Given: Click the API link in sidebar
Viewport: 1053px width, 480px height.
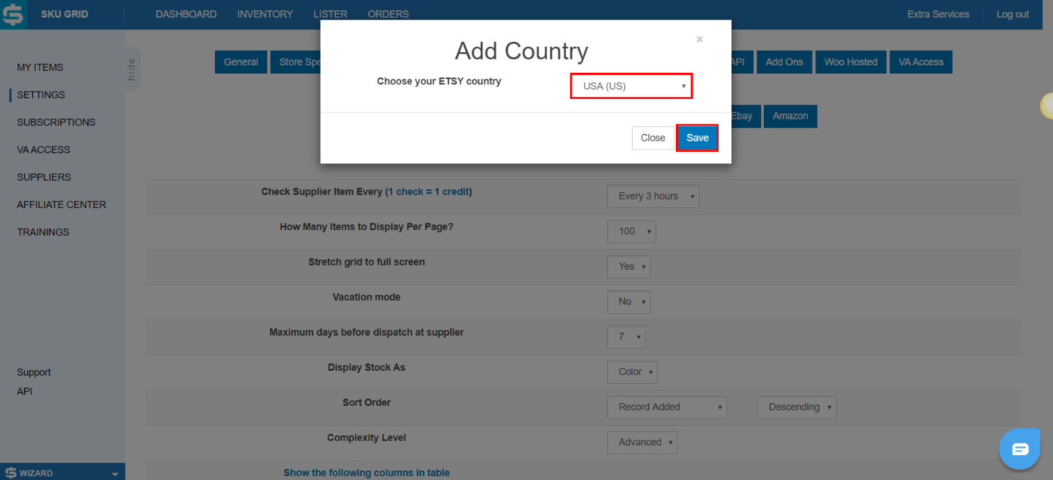Looking at the screenshot, I should (25, 391).
